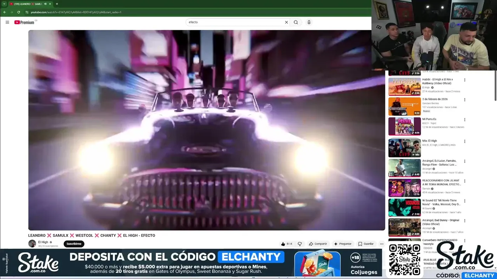Open the Preguntar ask button
Image resolution: width=497 pixels, height=279 pixels.
342,244
